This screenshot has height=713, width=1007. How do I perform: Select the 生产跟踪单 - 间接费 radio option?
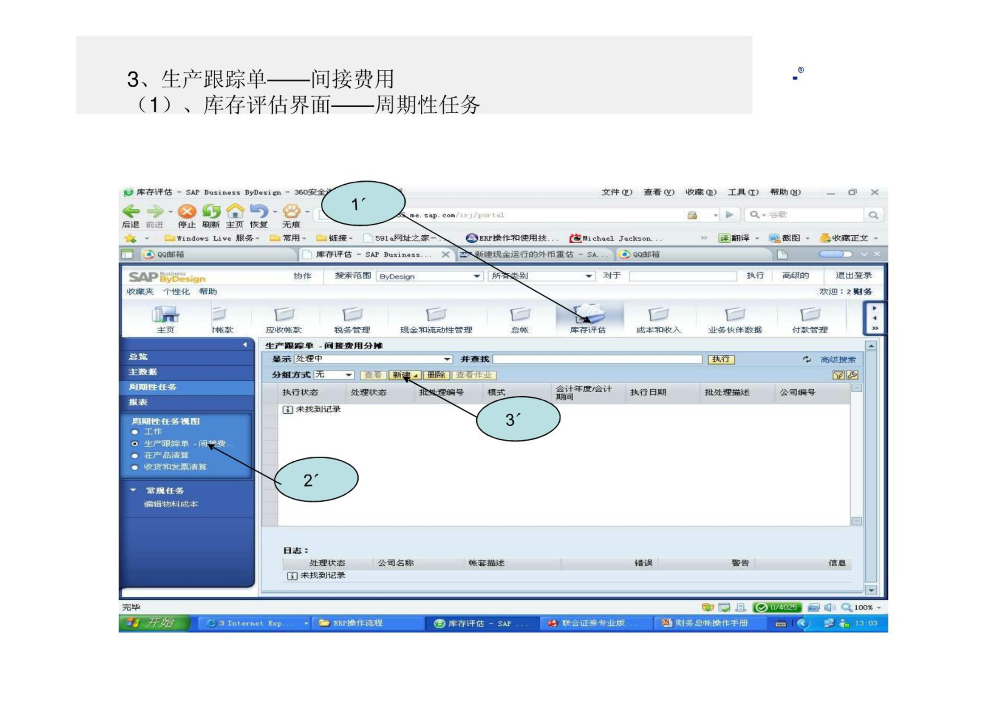click(x=135, y=444)
